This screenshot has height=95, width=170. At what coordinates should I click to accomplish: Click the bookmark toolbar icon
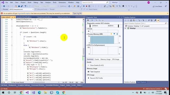tap(123, 6)
